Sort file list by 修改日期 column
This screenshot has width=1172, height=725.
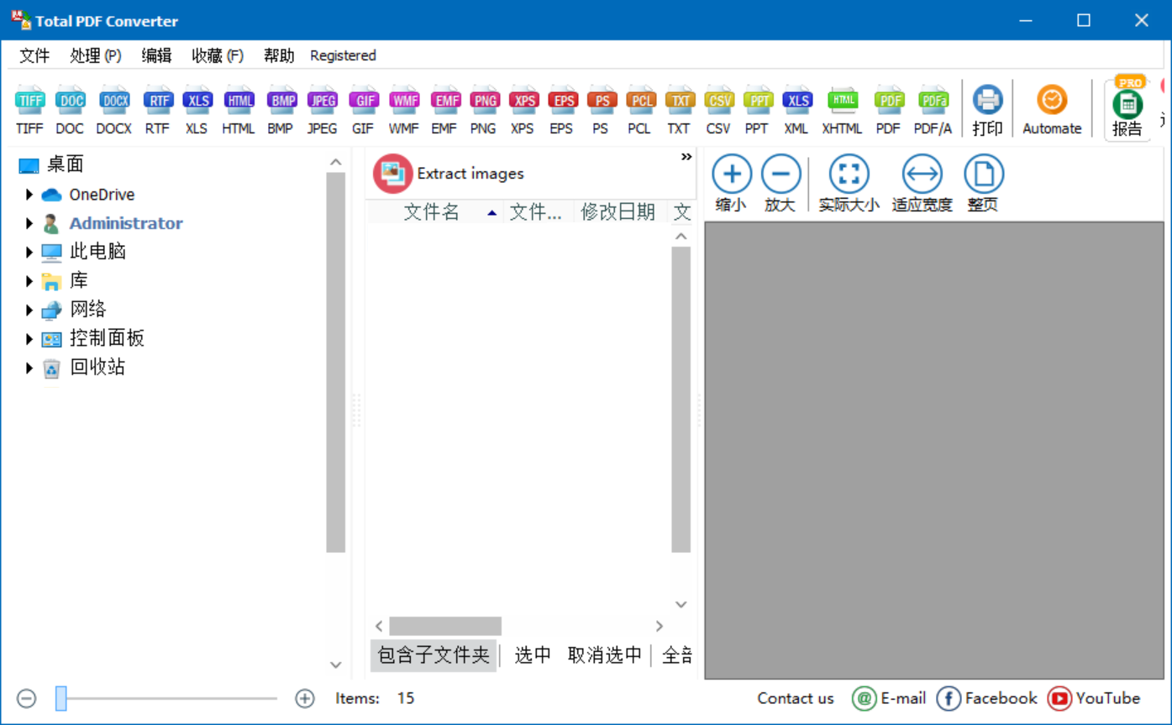pos(618,212)
